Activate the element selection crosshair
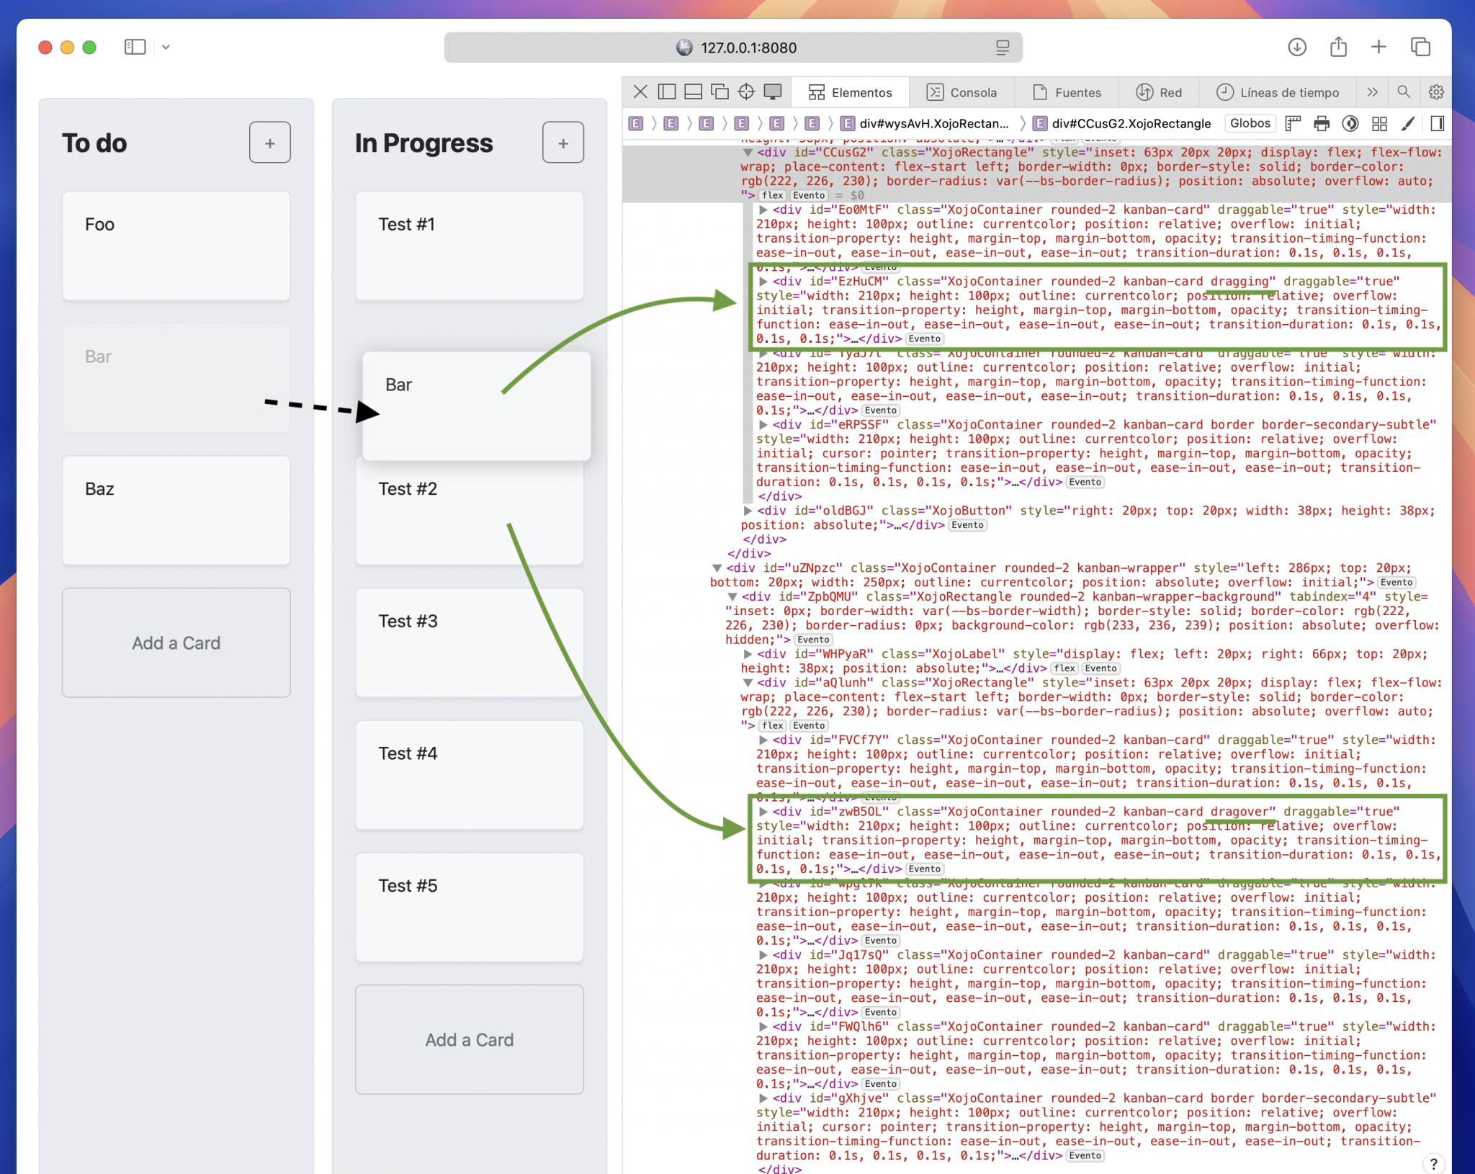The image size is (1475, 1174). pyautogui.click(x=746, y=92)
